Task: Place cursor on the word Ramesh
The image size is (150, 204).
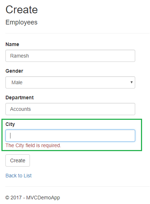Action: click(x=19, y=56)
